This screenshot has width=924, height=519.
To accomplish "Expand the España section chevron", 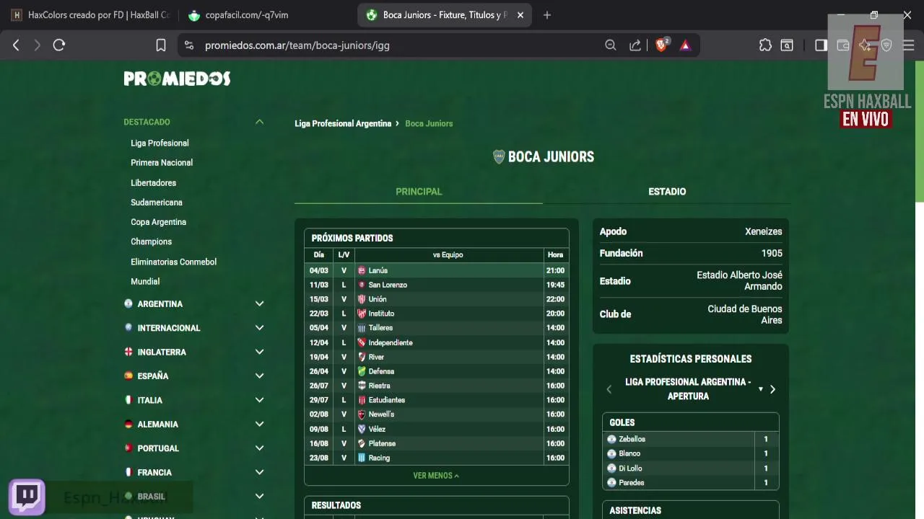I will pyautogui.click(x=259, y=376).
